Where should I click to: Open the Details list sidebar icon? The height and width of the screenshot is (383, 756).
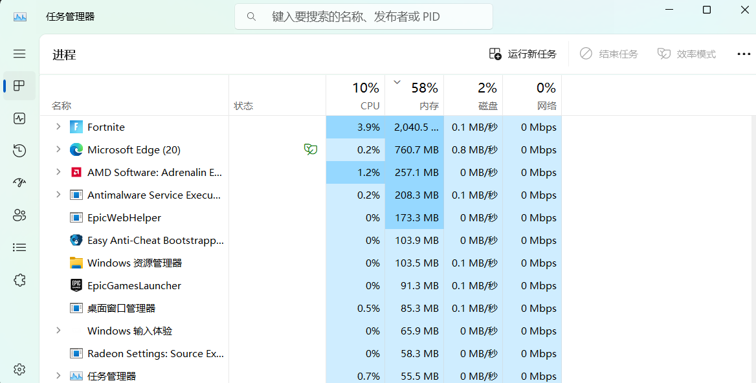click(x=19, y=248)
